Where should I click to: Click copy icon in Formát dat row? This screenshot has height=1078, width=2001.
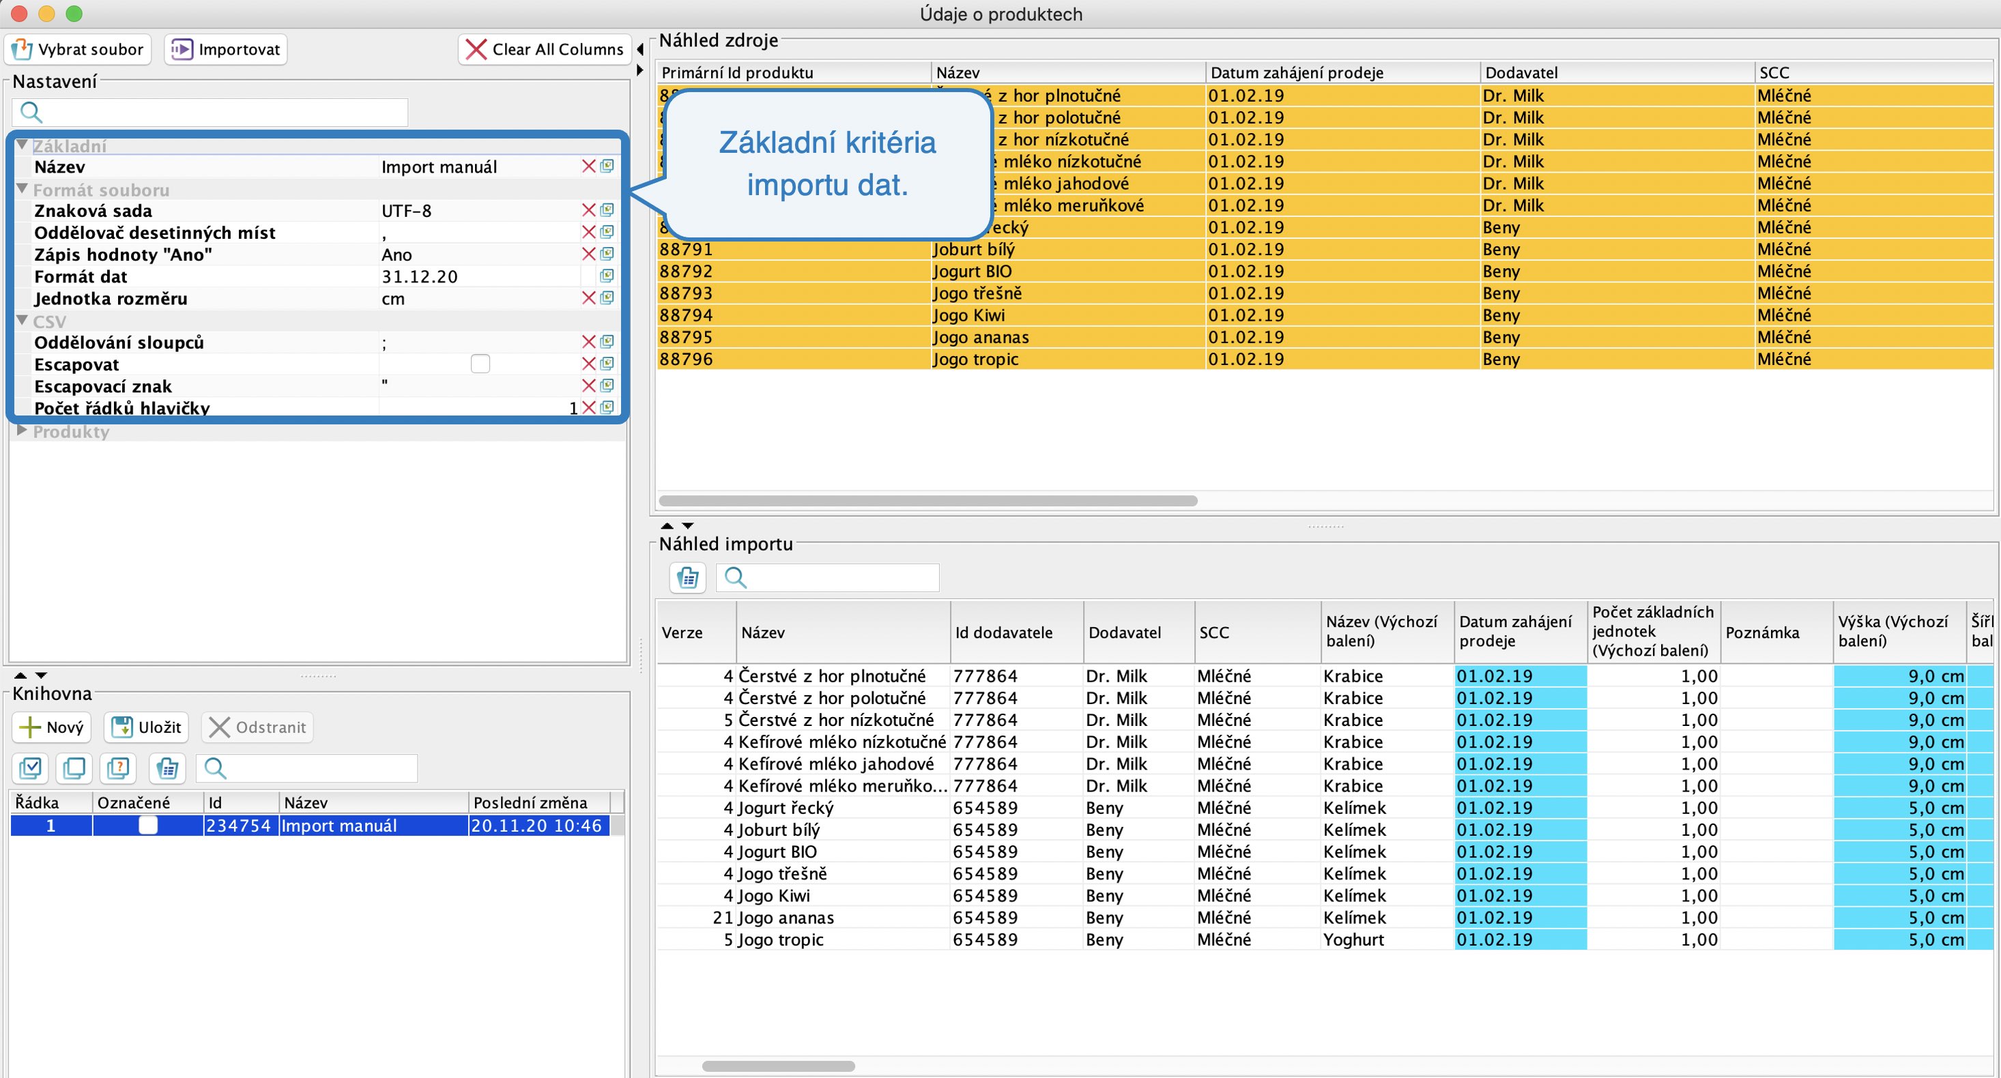point(607,276)
